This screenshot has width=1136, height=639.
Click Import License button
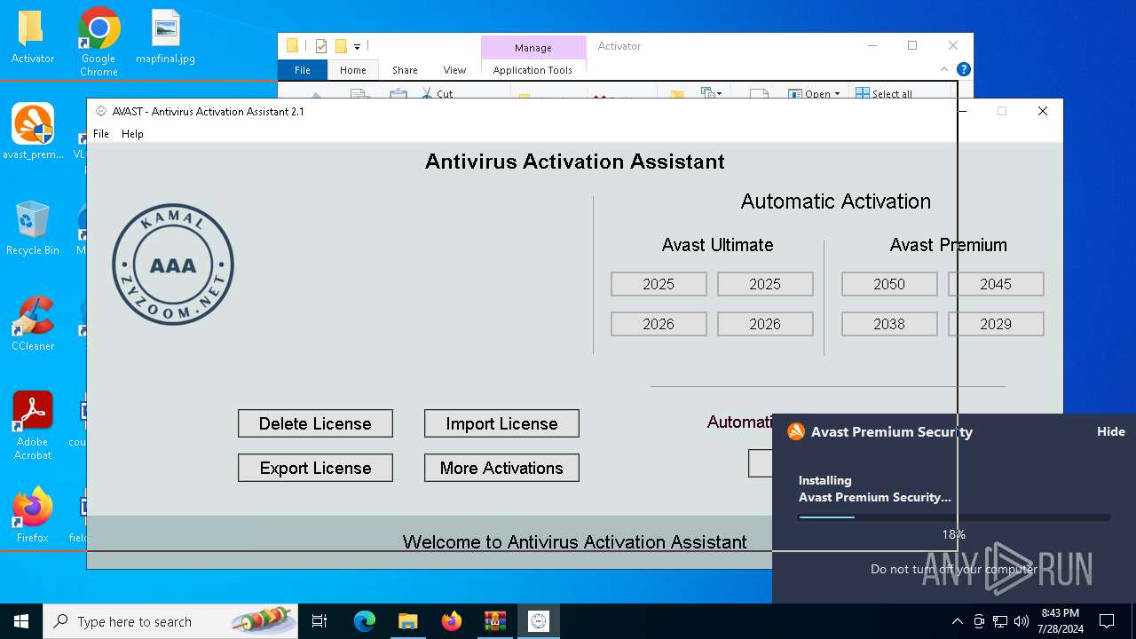(x=501, y=423)
